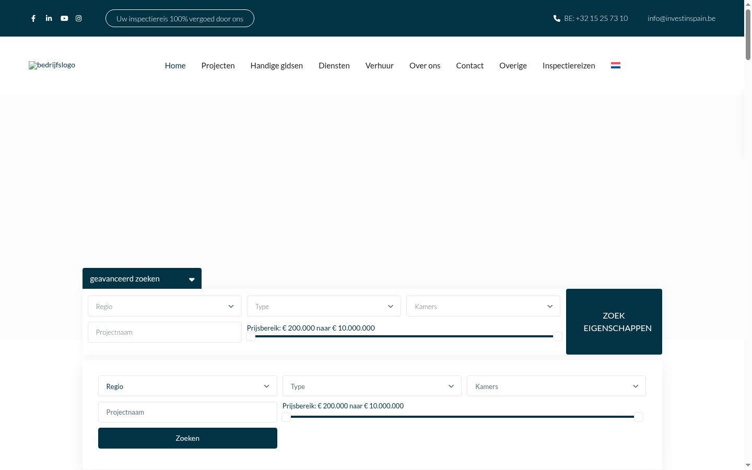Open the YouTube social icon
This screenshot has width=752, height=470.
[64, 18]
